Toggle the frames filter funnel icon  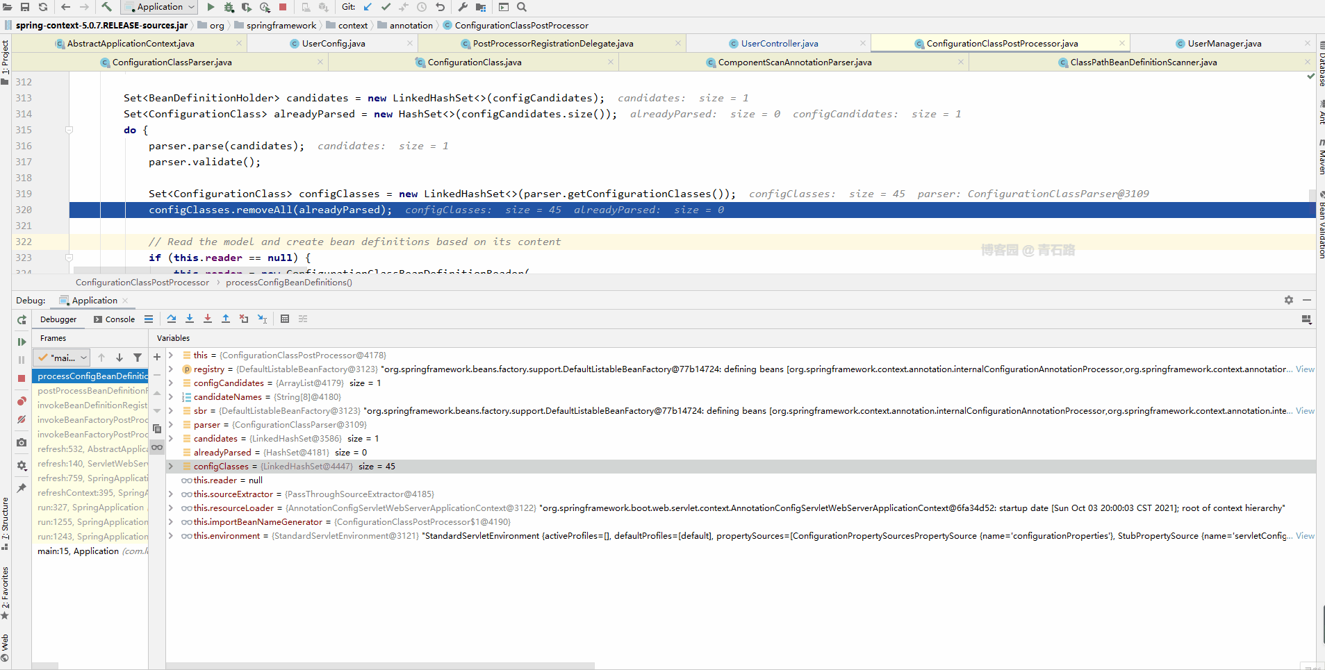pyautogui.click(x=138, y=358)
